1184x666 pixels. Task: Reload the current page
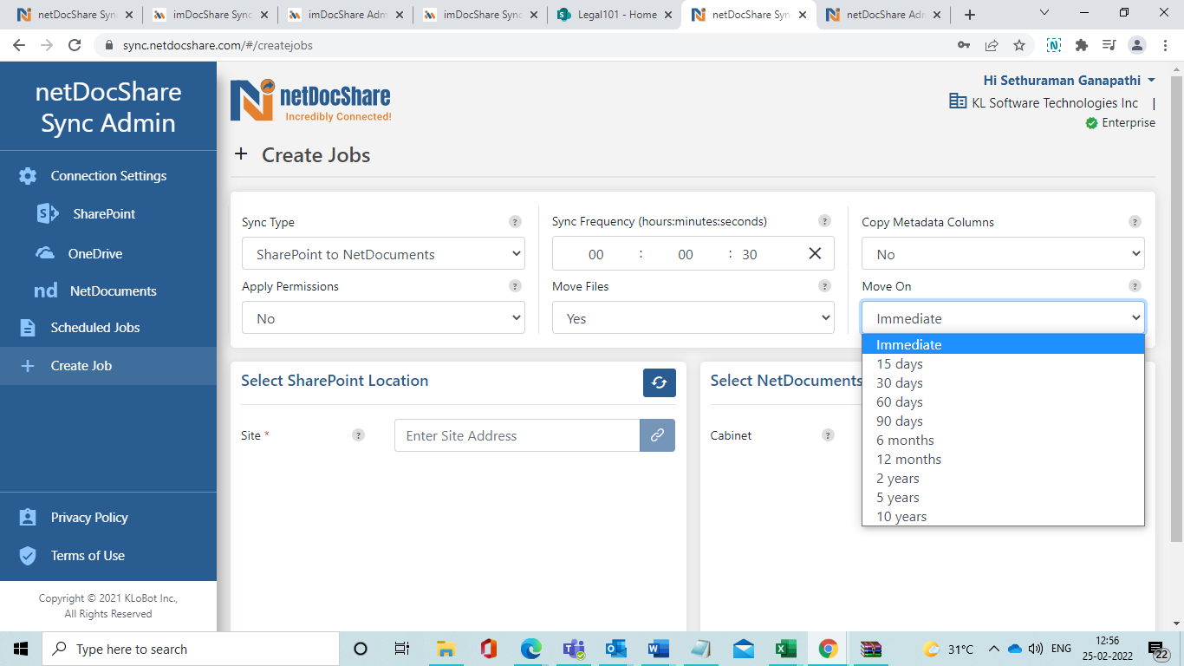tap(75, 45)
